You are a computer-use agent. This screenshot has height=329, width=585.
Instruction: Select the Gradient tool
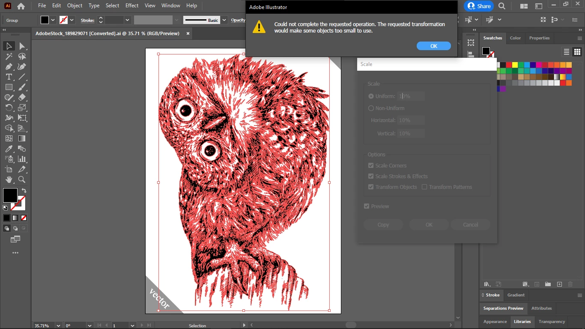tap(22, 138)
